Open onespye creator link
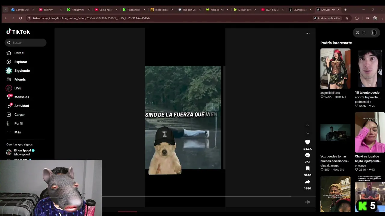The height and width of the screenshot is (216, 385). pyautogui.click(x=360, y=166)
